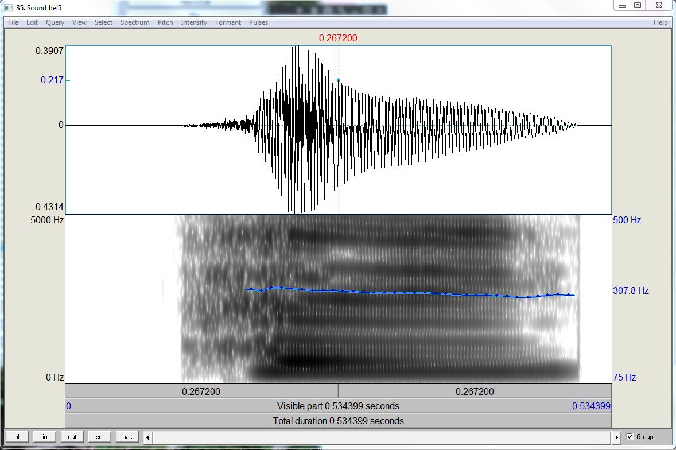The width and height of the screenshot is (676, 450).
Task: Open the Help menu
Action: point(661,22)
